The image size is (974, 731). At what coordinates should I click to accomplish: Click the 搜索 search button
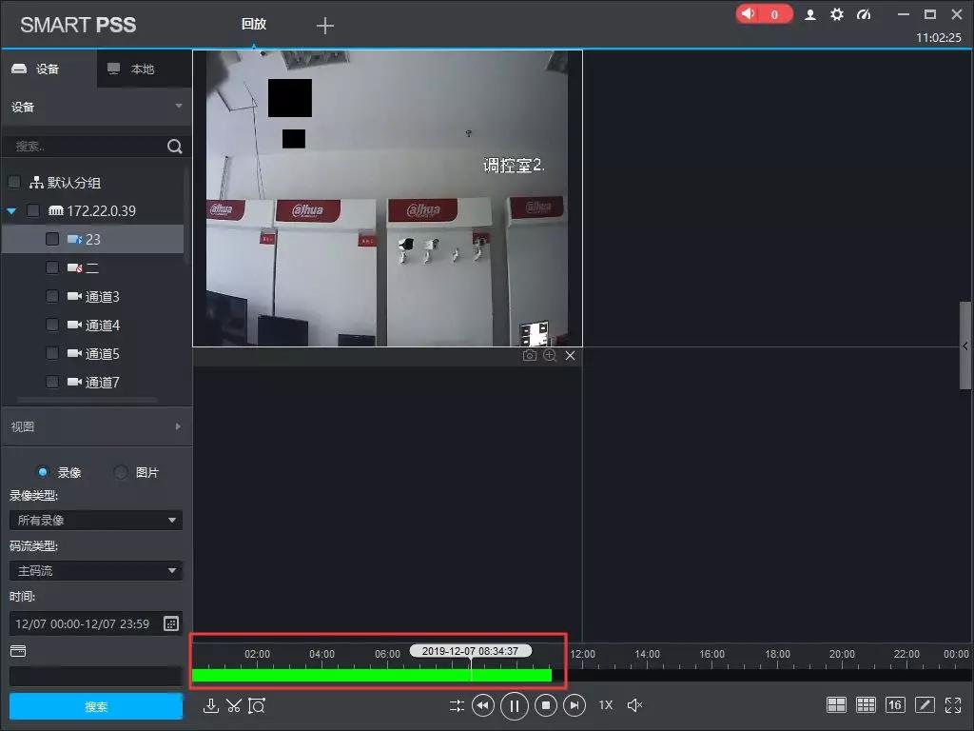coord(95,707)
